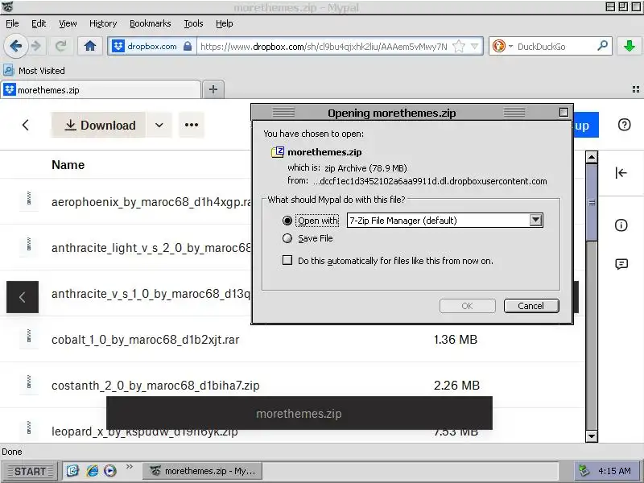Screen dimensions: 644x483
Task: Click the OK button in the dialog
Action: pyautogui.click(x=467, y=306)
